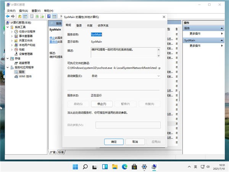
Task: Expand the 性能 tree node
Action: tap(12, 49)
